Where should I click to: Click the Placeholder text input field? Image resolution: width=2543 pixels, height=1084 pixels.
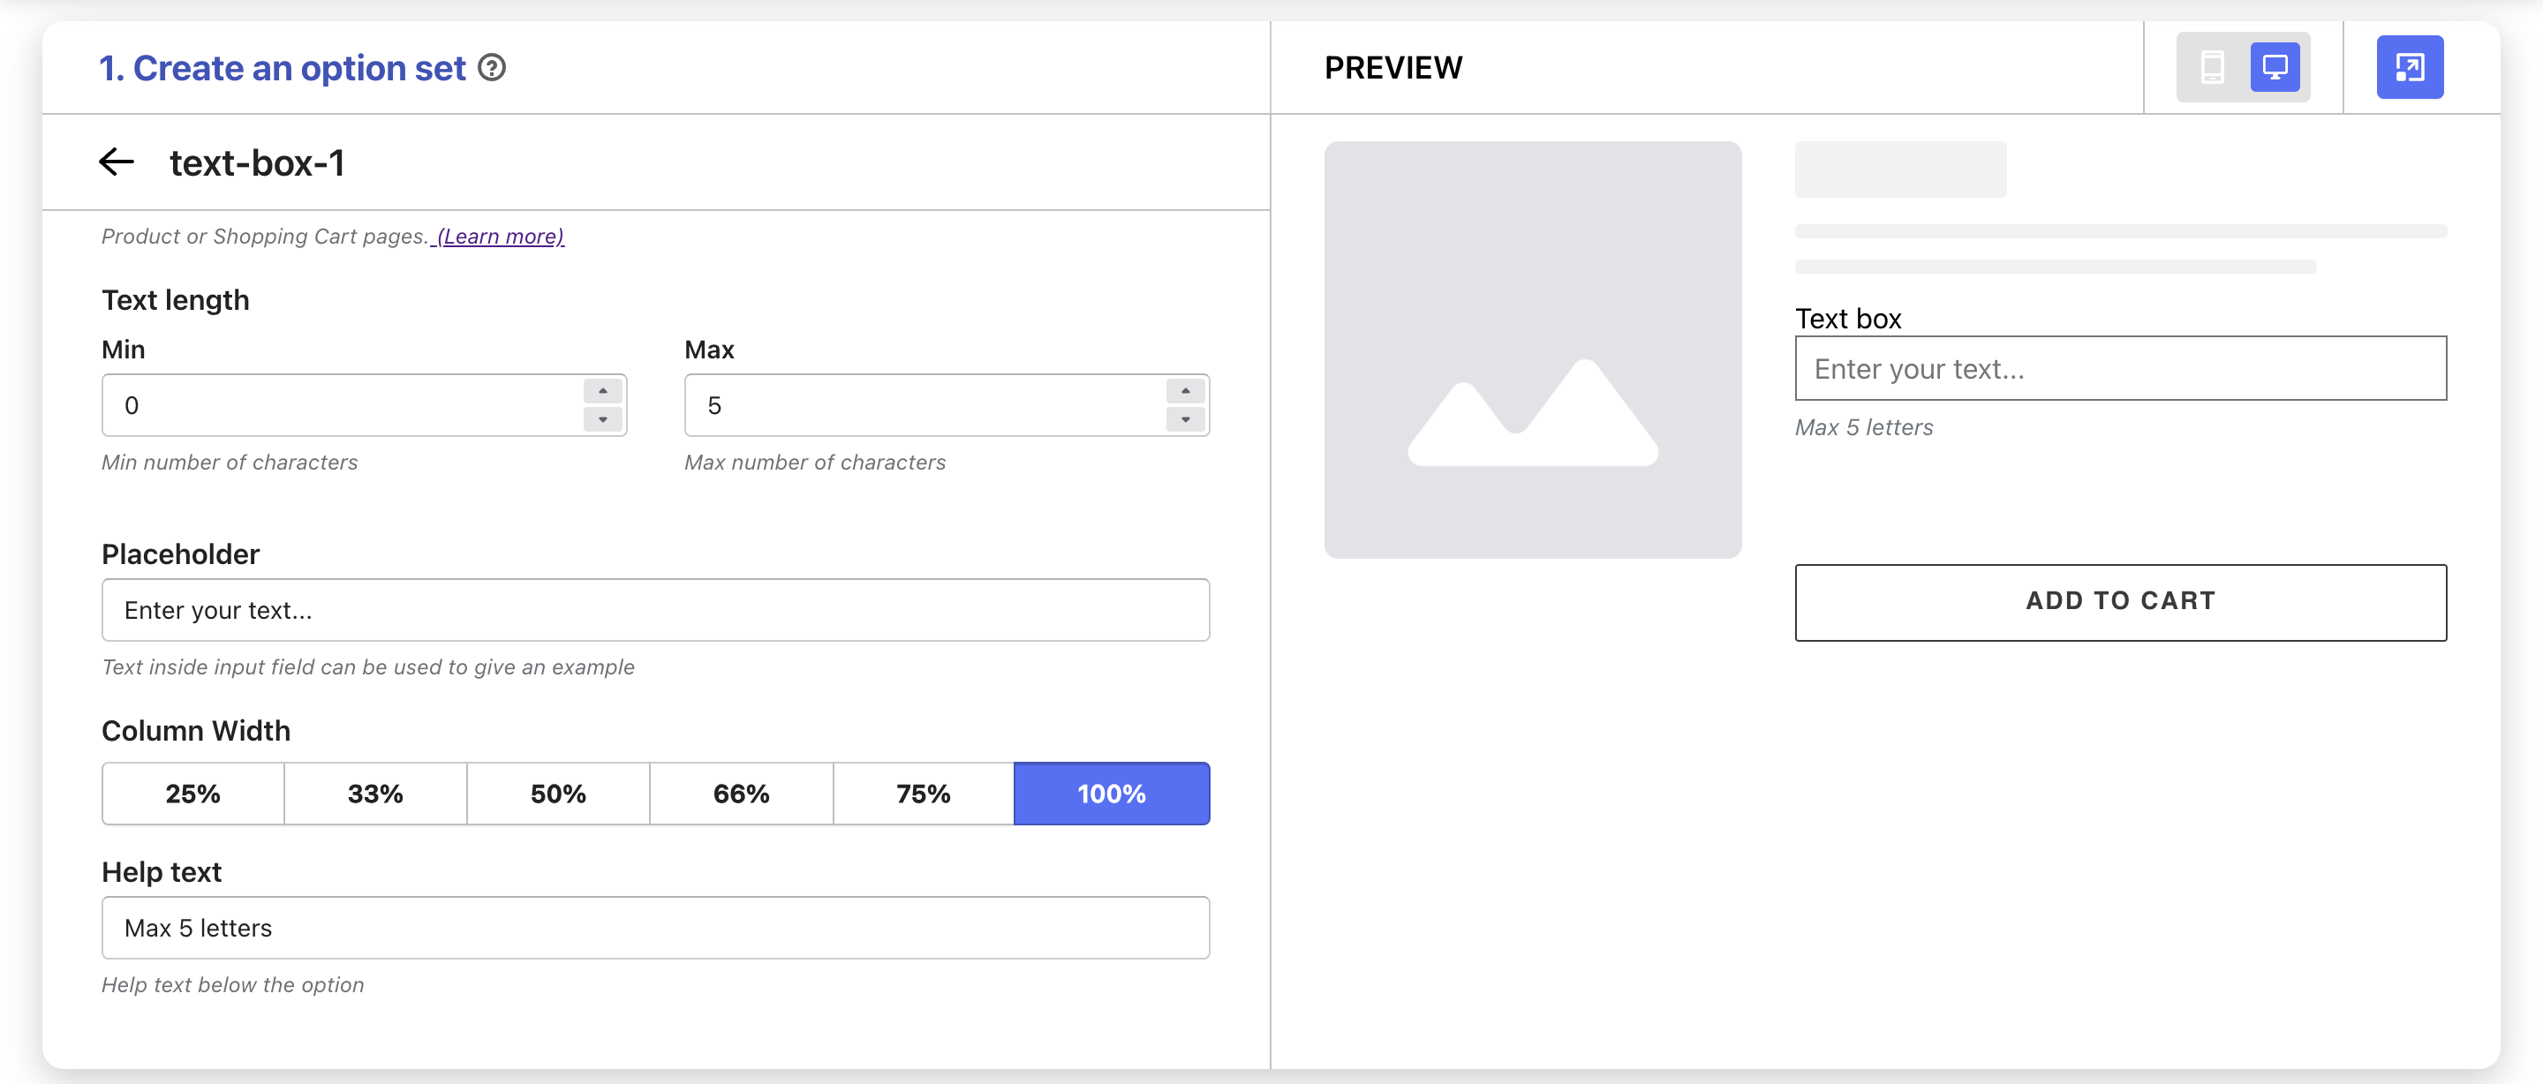click(655, 610)
